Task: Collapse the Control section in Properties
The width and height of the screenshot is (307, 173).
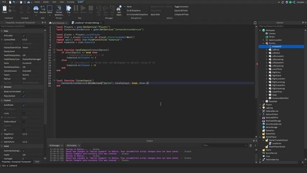Action: click(x=2, y=100)
